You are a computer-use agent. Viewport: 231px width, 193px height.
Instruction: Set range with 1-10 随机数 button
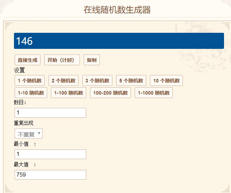click(x=31, y=93)
